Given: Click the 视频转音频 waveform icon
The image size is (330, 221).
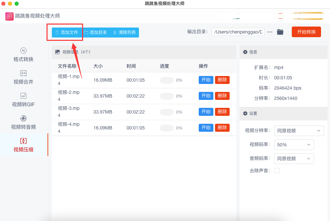Looking at the screenshot, I should (23, 118).
